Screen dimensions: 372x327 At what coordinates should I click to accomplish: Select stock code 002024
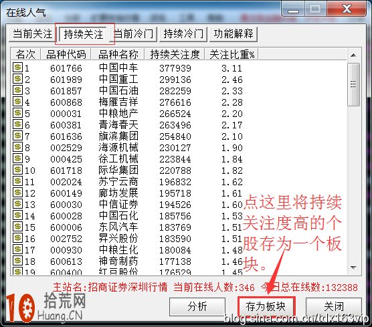[x=66, y=182]
